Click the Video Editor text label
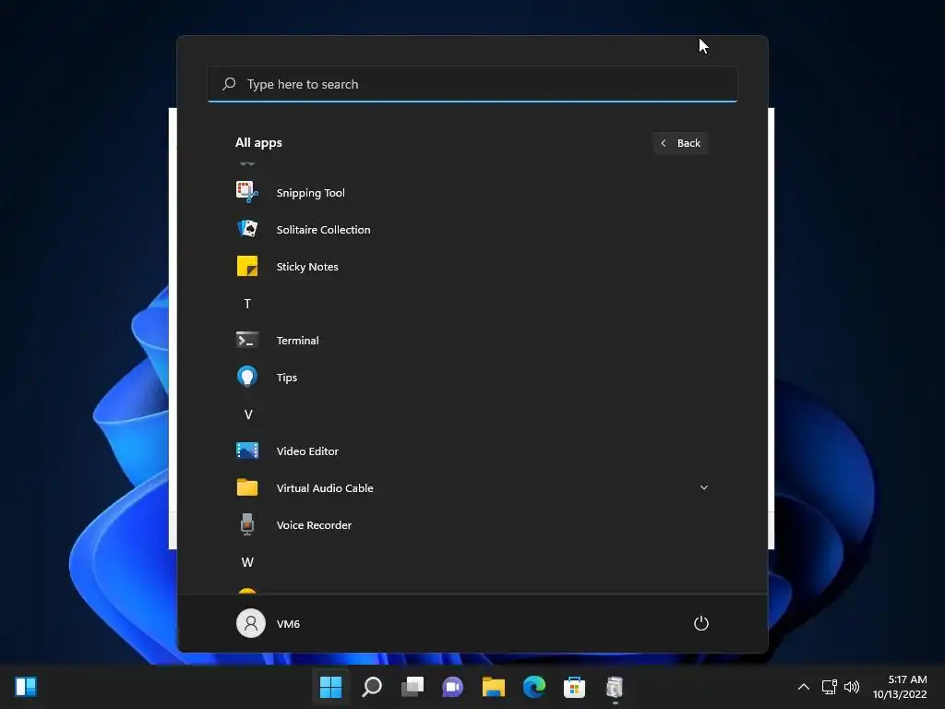This screenshot has width=945, height=709. 307,451
